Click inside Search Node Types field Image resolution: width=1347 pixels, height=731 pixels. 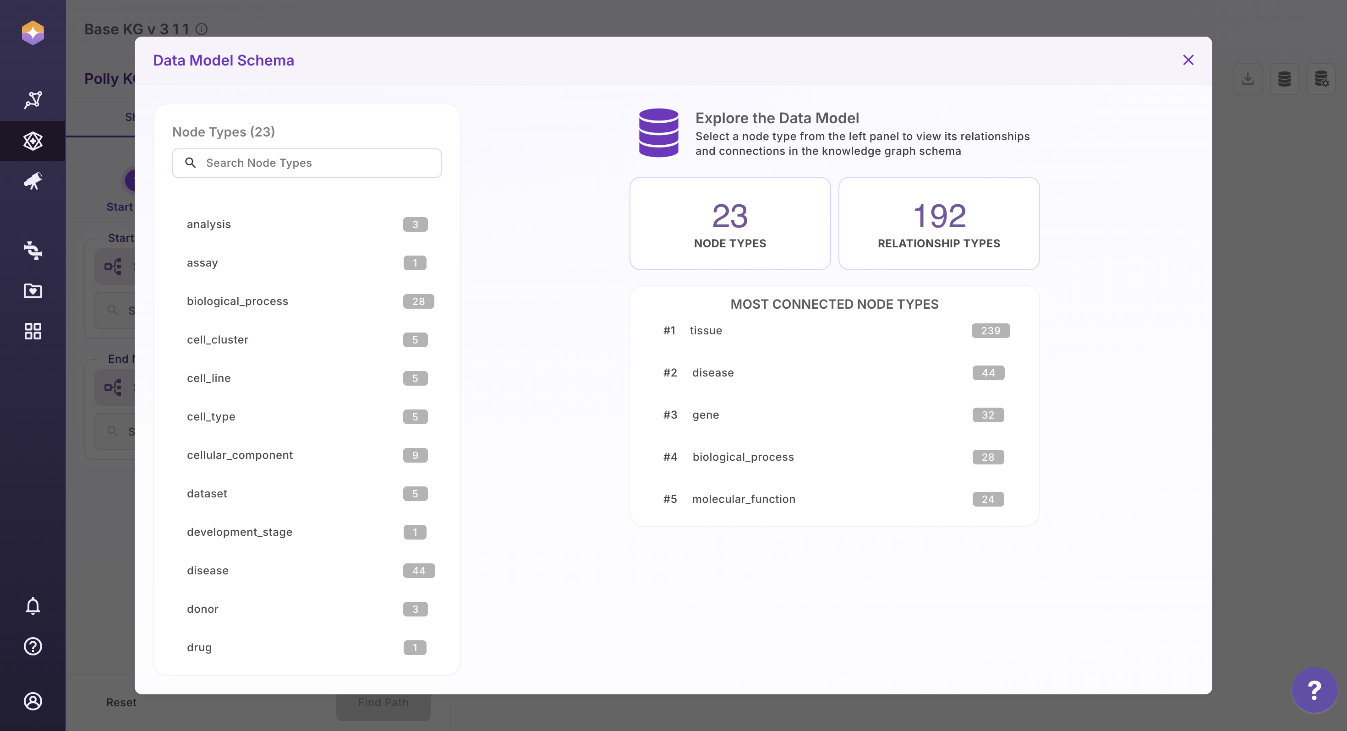pyautogui.click(x=314, y=163)
